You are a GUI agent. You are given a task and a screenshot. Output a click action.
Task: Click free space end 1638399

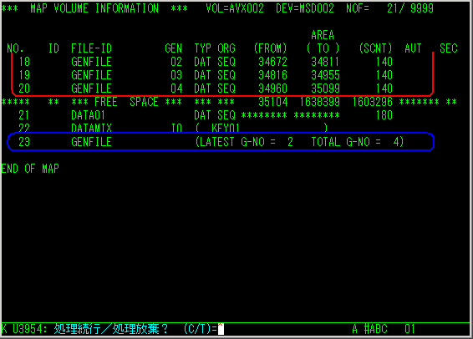pos(320,102)
